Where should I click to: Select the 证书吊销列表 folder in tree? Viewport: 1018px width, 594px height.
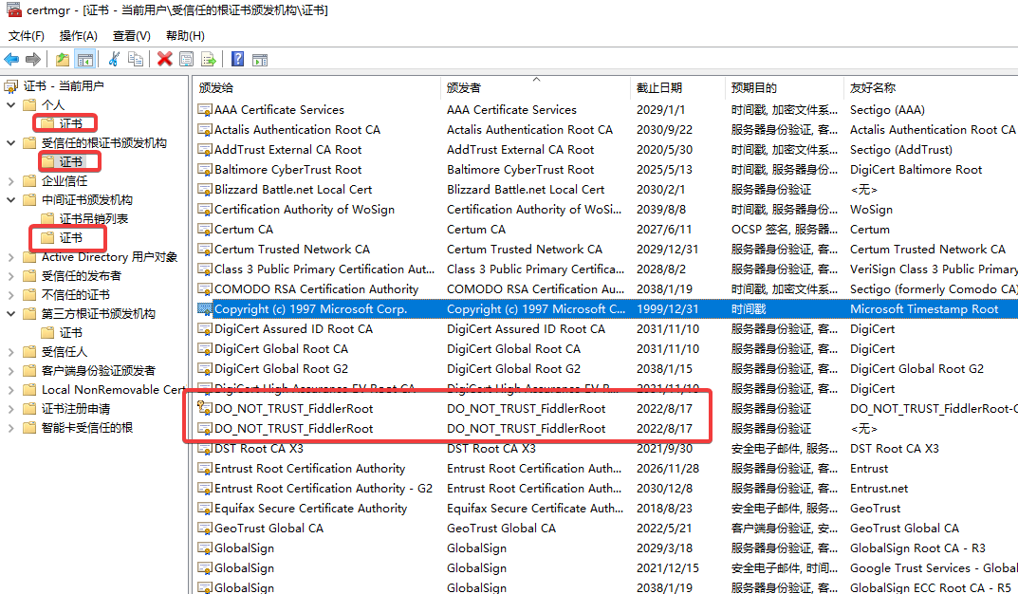93,219
